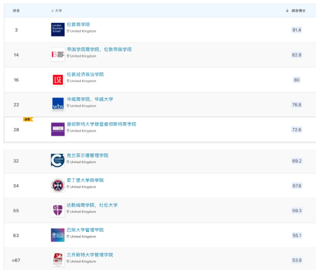Open the Imperial College Business School logo
Image resolution: width=316 pixels, height=270 pixels.
(58, 54)
